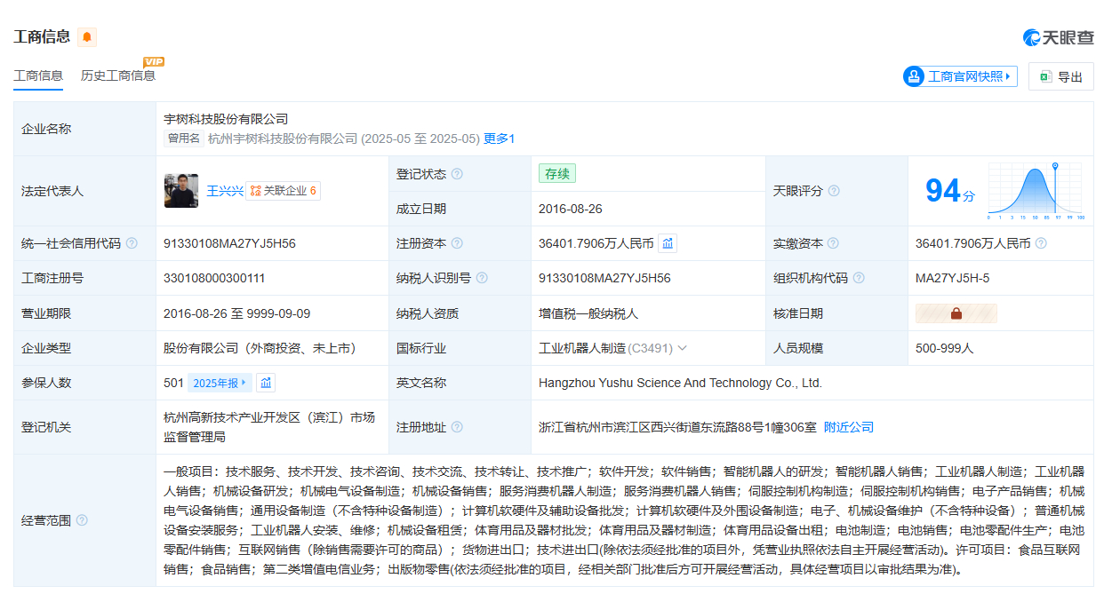Click the orange bell icon beside 工商信息 title

[86, 37]
